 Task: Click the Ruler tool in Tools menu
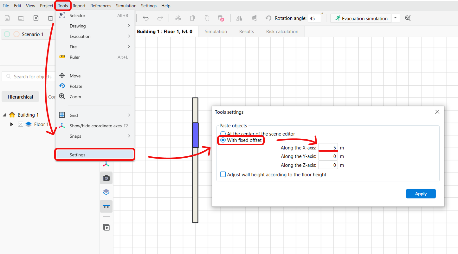point(75,57)
